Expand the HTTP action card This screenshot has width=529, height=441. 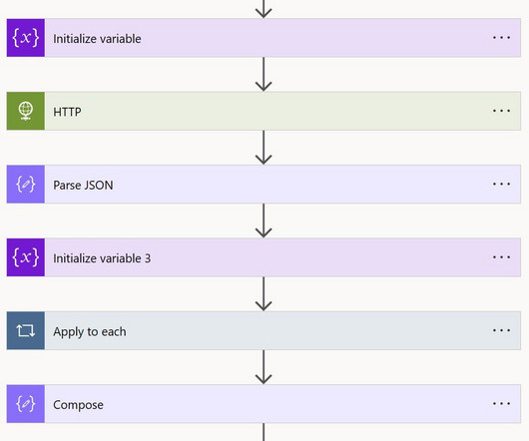tap(264, 111)
